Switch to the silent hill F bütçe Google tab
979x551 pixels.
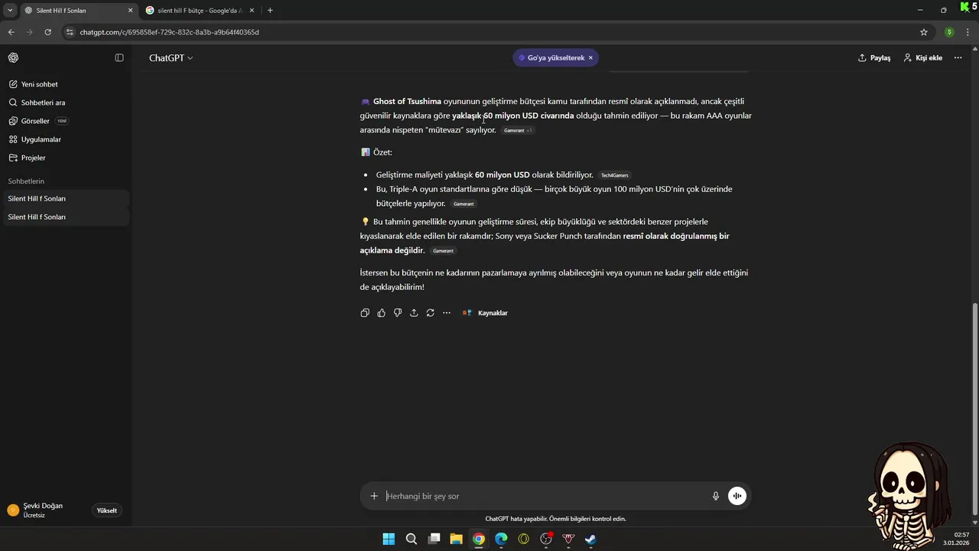point(199,11)
